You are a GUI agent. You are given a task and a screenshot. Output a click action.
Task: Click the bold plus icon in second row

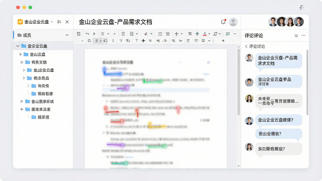point(143,41)
